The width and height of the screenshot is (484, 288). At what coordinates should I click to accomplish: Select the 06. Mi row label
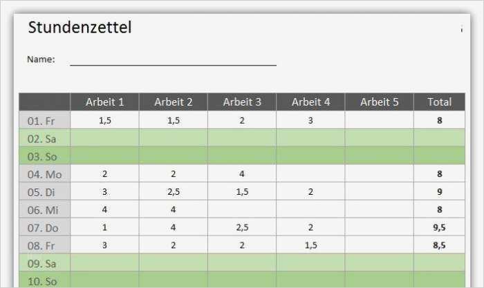44,209
